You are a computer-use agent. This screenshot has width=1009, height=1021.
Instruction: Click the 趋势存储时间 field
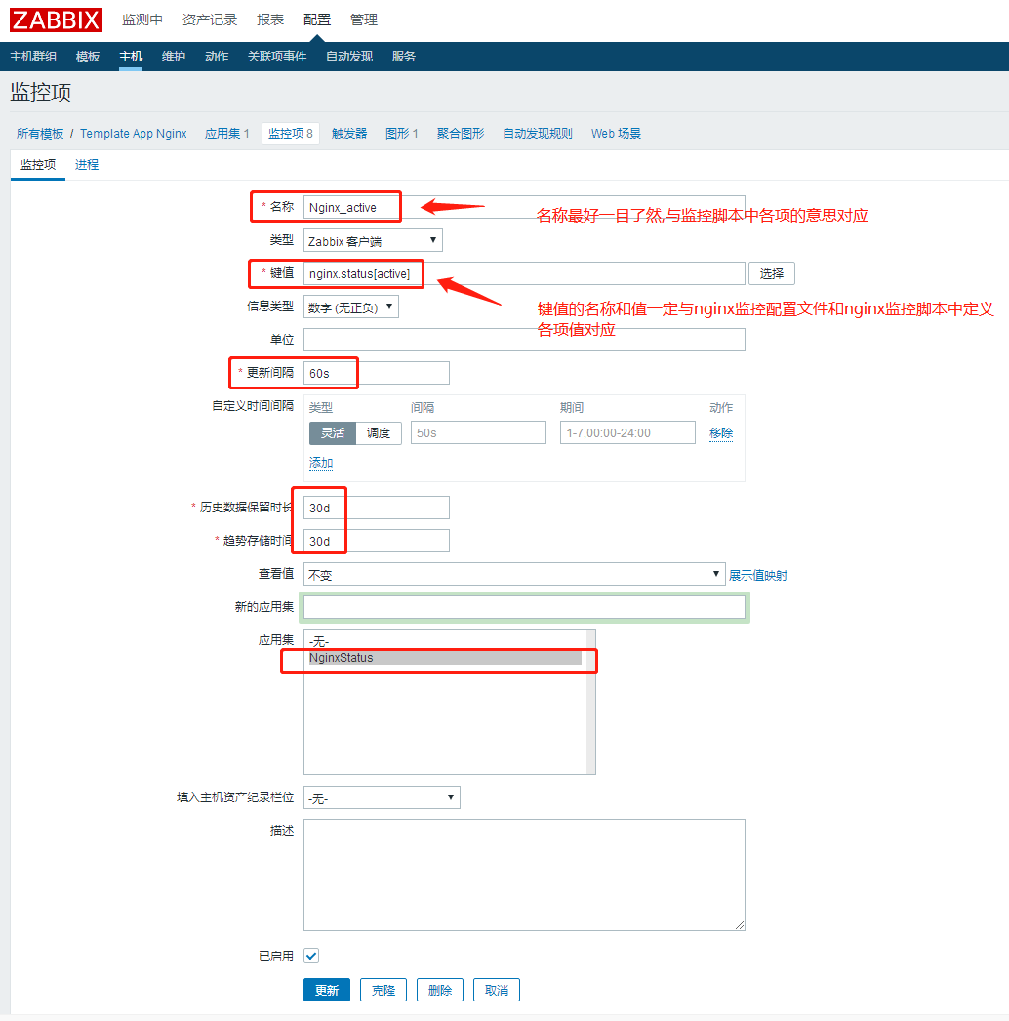[x=377, y=541]
